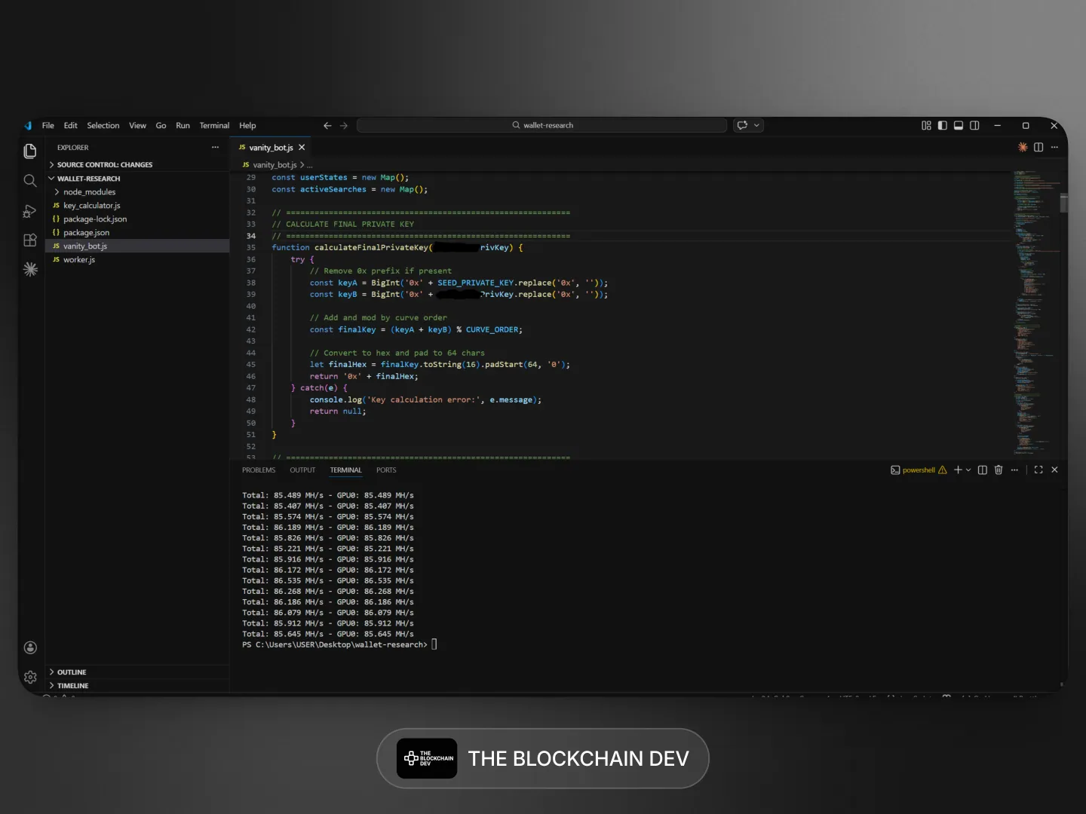Click the orange starburst icon in the editor toolbar
The image size is (1086, 814).
pyautogui.click(x=1023, y=148)
